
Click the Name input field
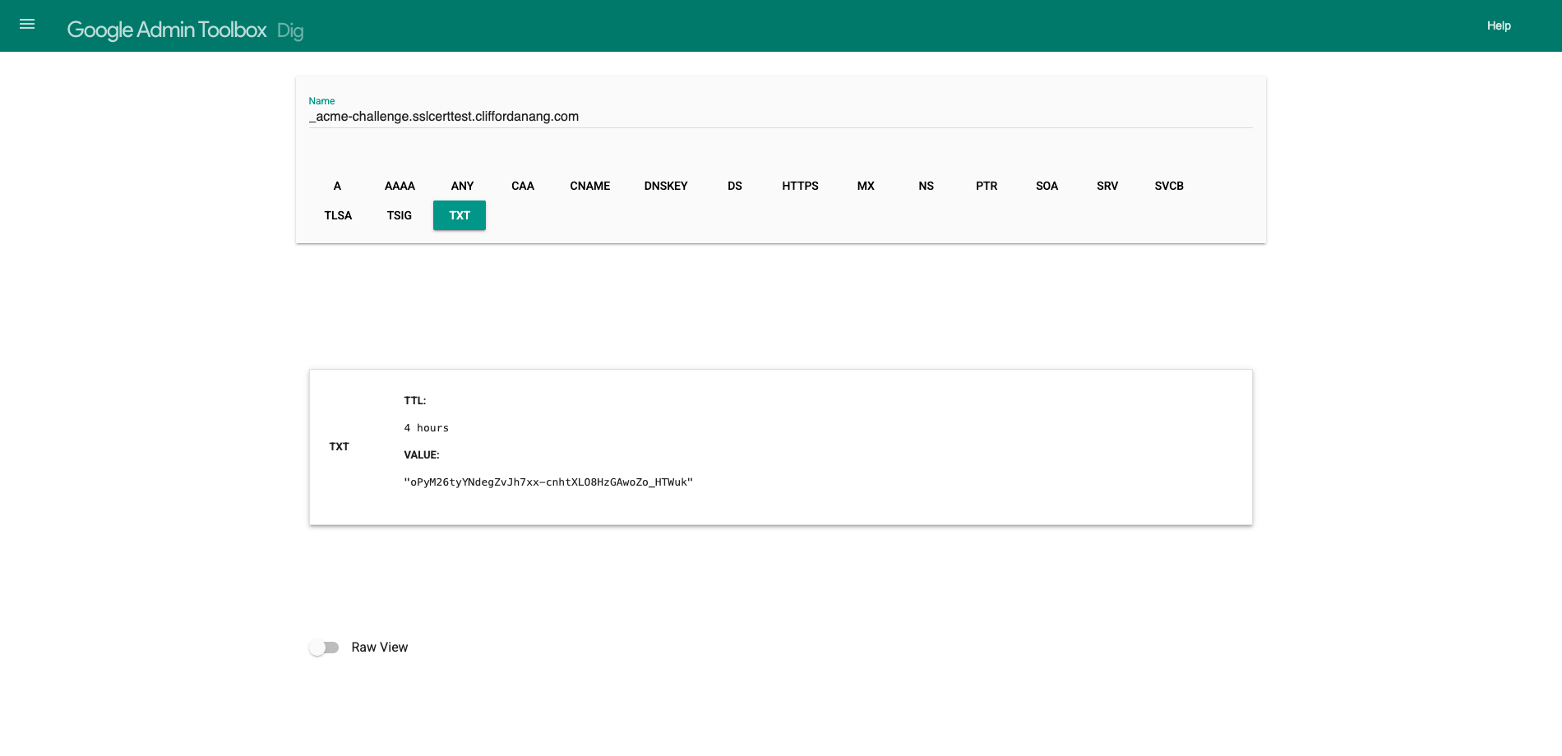tap(780, 117)
